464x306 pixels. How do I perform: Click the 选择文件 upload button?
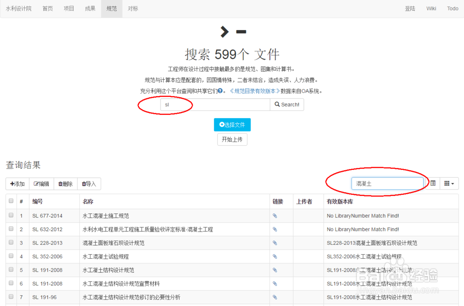tap(232, 125)
